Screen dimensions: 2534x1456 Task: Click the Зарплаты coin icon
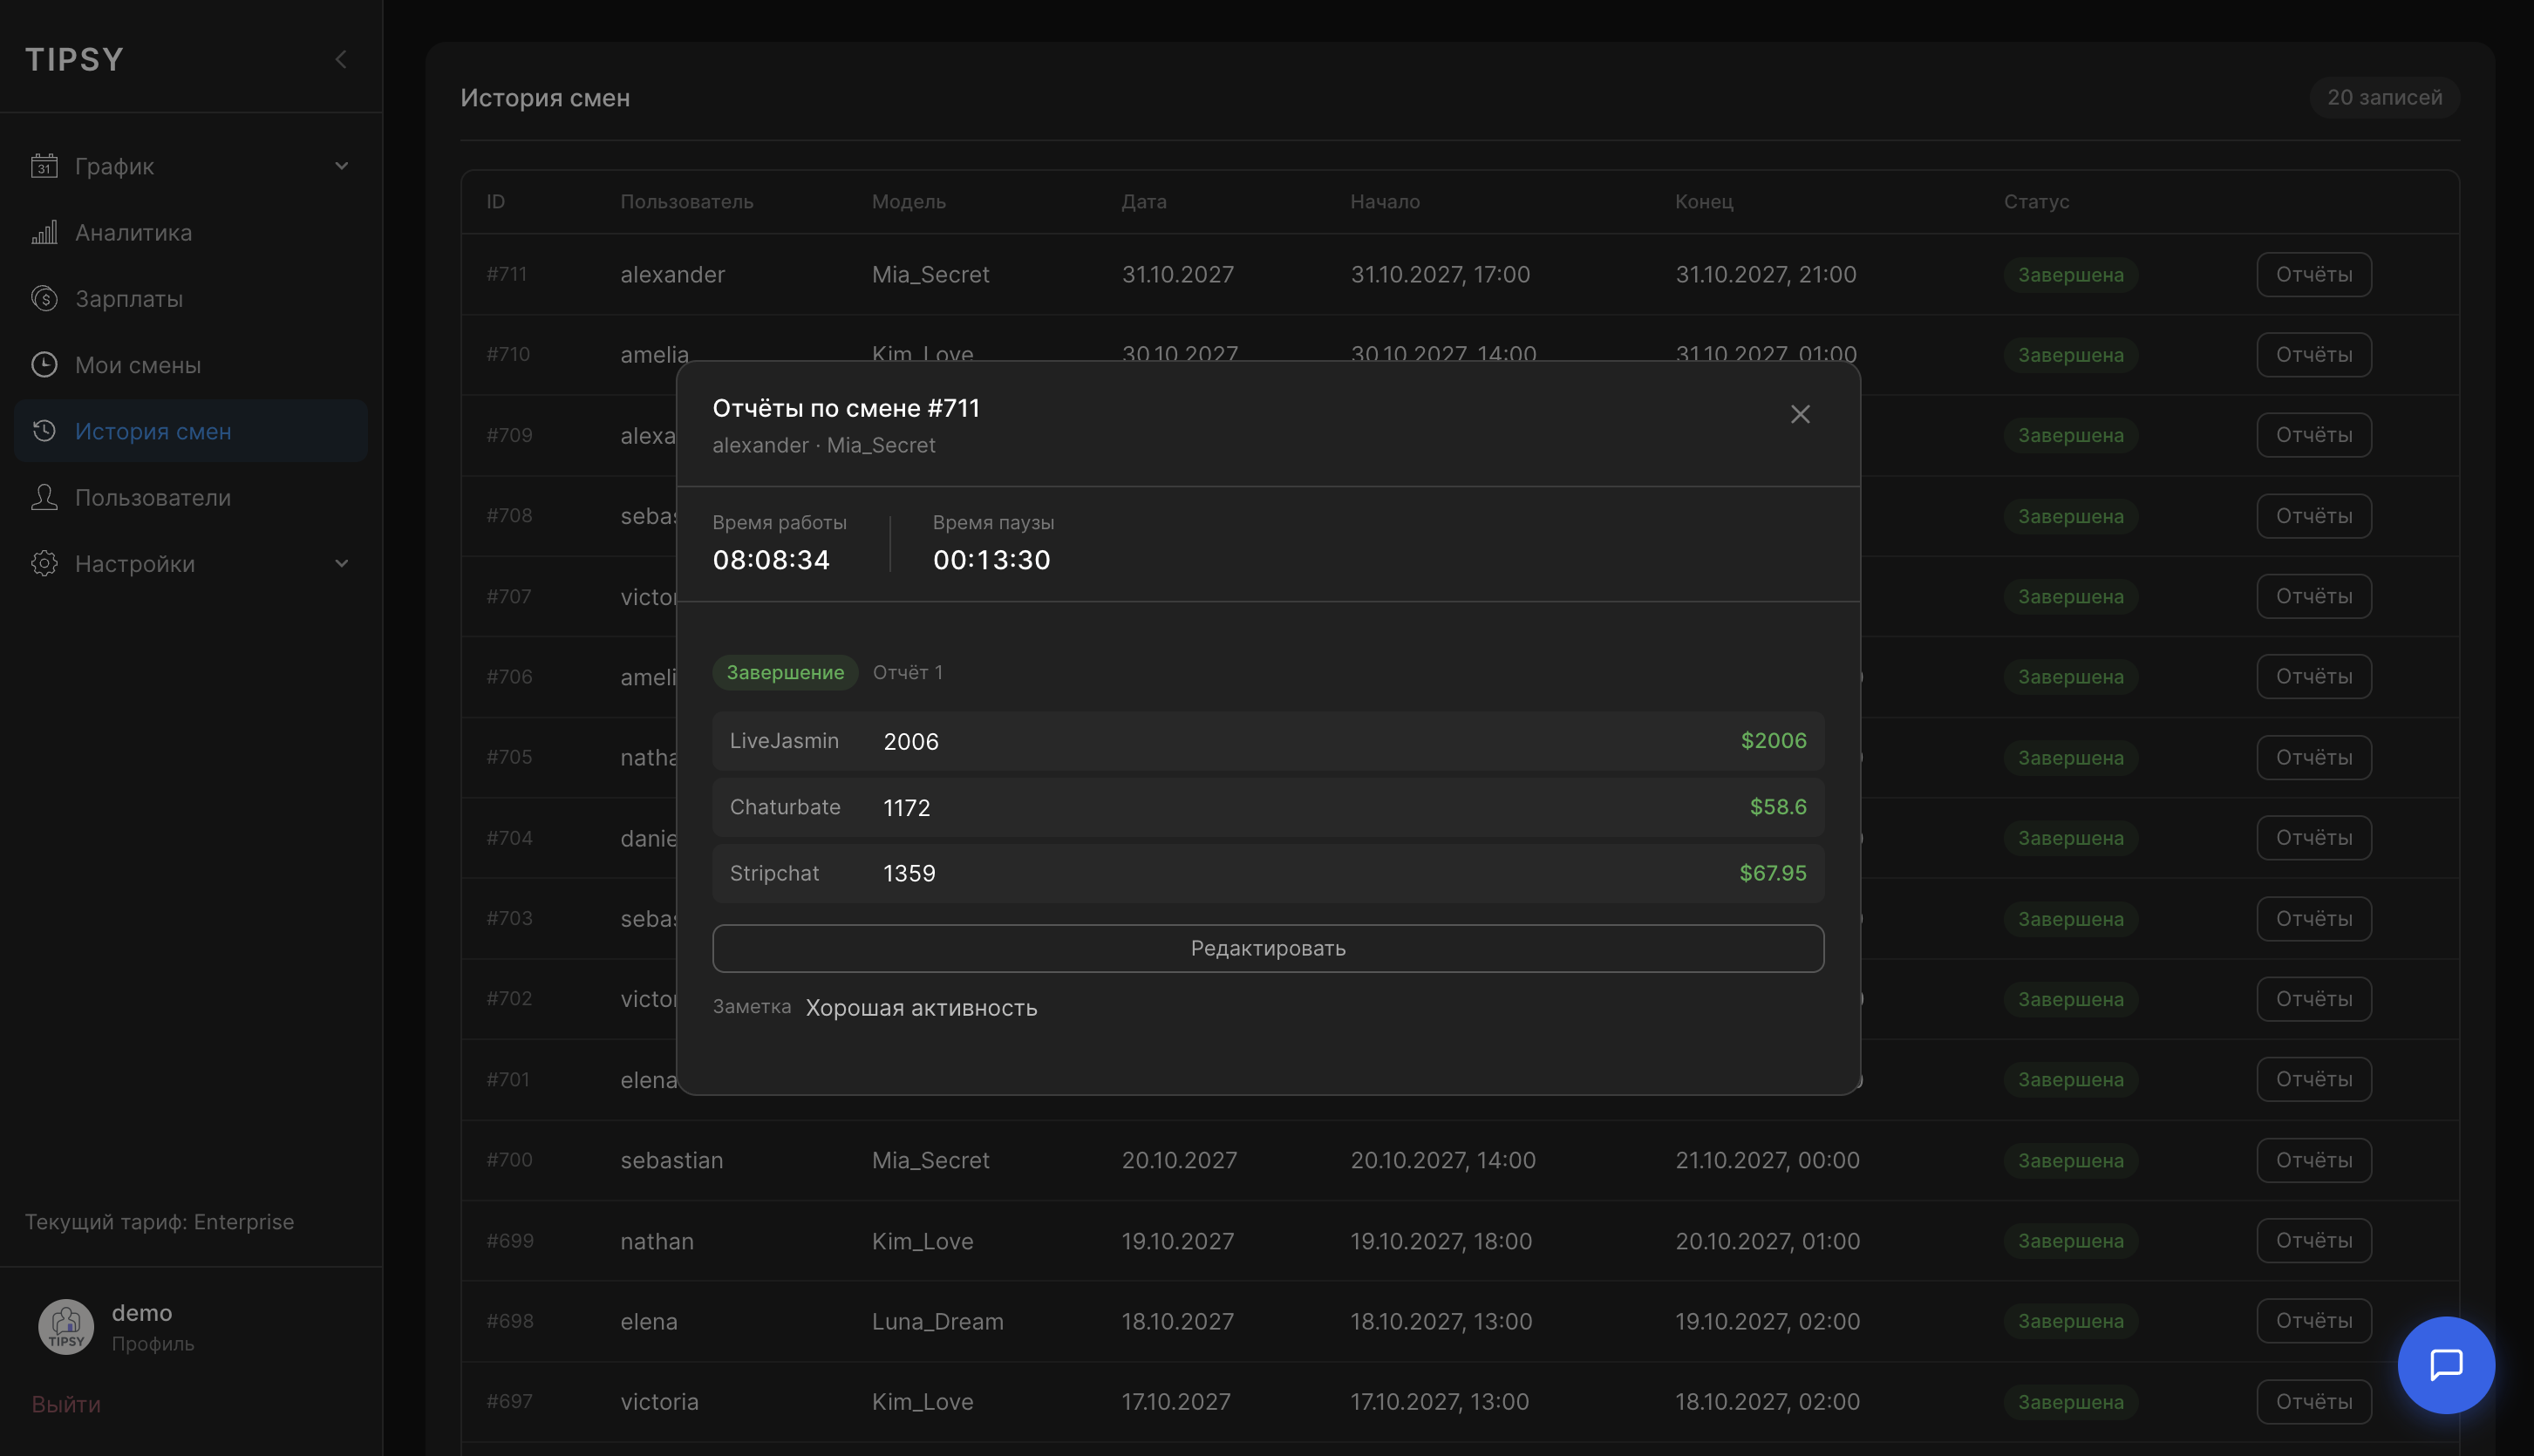click(x=44, y=298)
